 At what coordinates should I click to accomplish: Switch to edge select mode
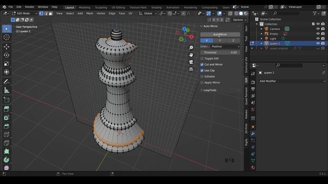[x=46, y=13]
